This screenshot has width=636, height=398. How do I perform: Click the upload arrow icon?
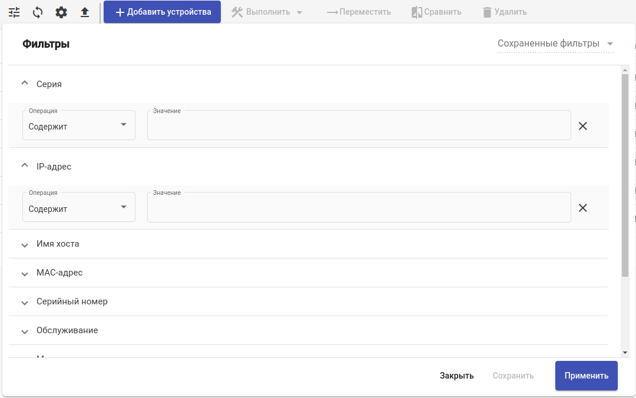point(85,12)
